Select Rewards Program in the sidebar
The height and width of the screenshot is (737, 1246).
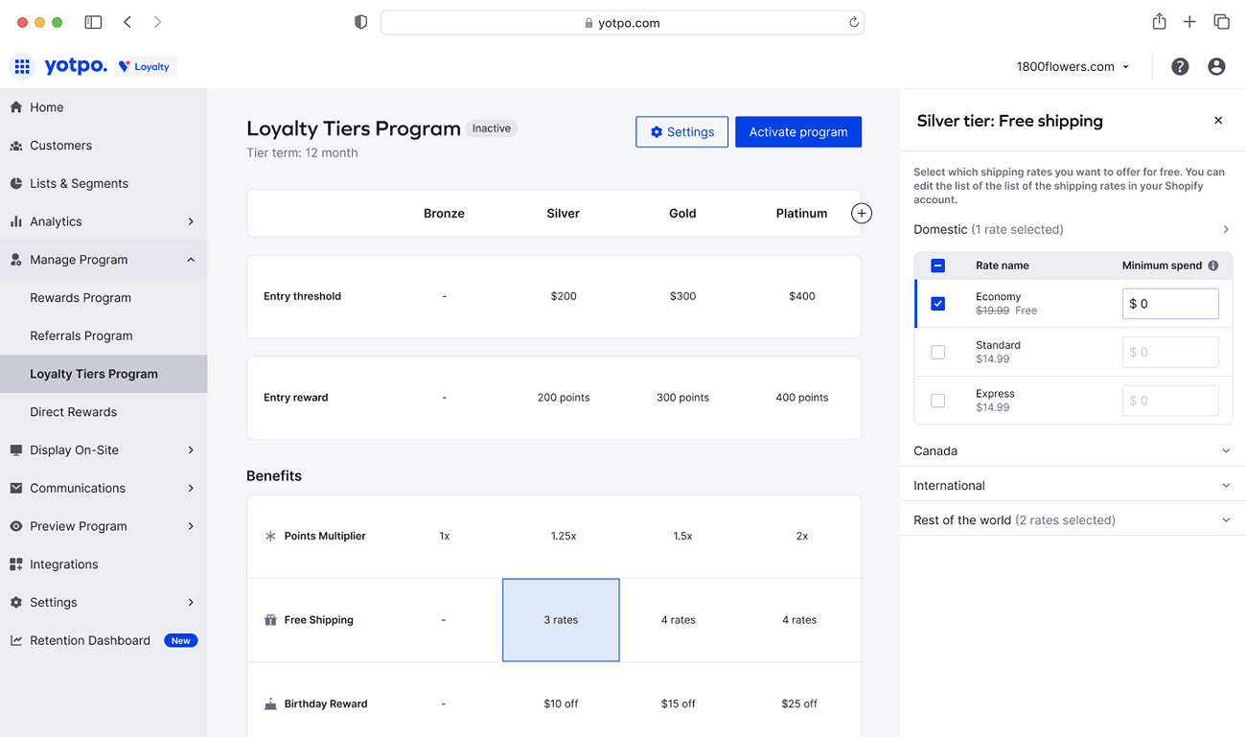[81, 297]
